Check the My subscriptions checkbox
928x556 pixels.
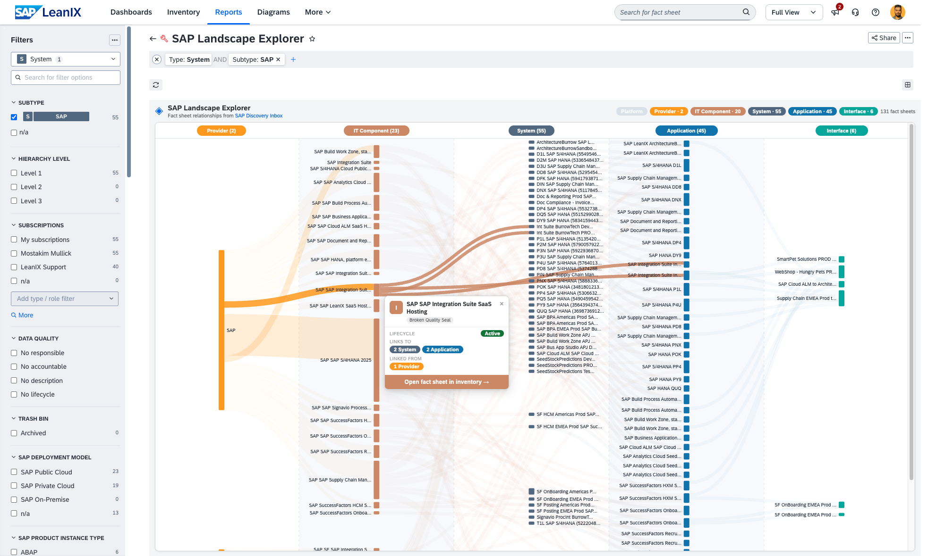tap(14, 240)
